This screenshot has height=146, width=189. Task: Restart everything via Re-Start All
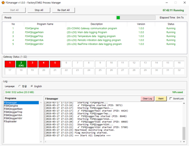click(64, 10)
